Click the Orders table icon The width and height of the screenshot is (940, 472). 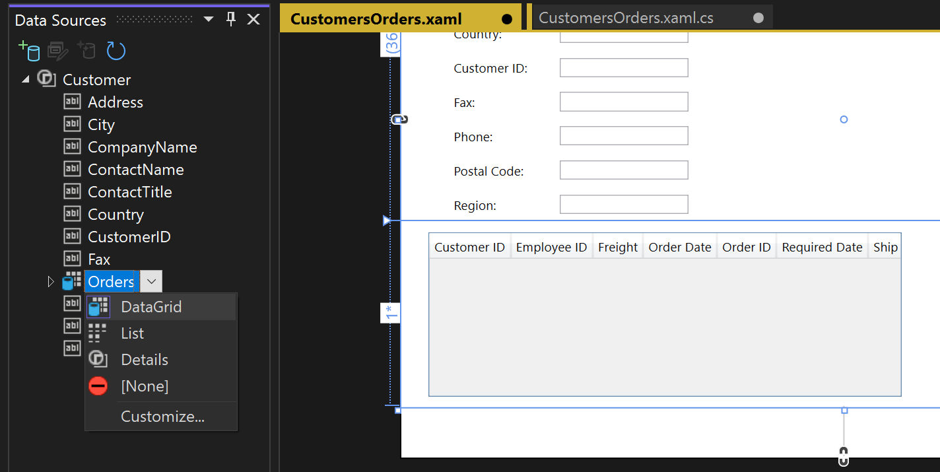(x=72, y=281)
